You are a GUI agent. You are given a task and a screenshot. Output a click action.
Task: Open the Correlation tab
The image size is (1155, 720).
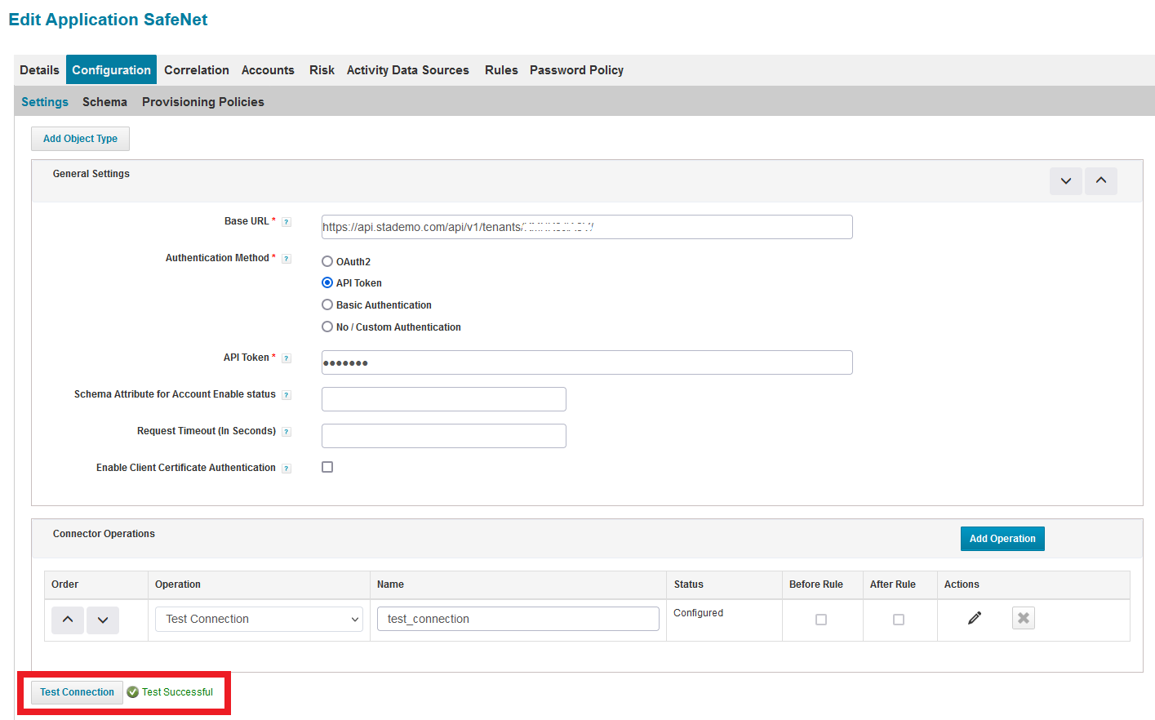tap(197, 70)
